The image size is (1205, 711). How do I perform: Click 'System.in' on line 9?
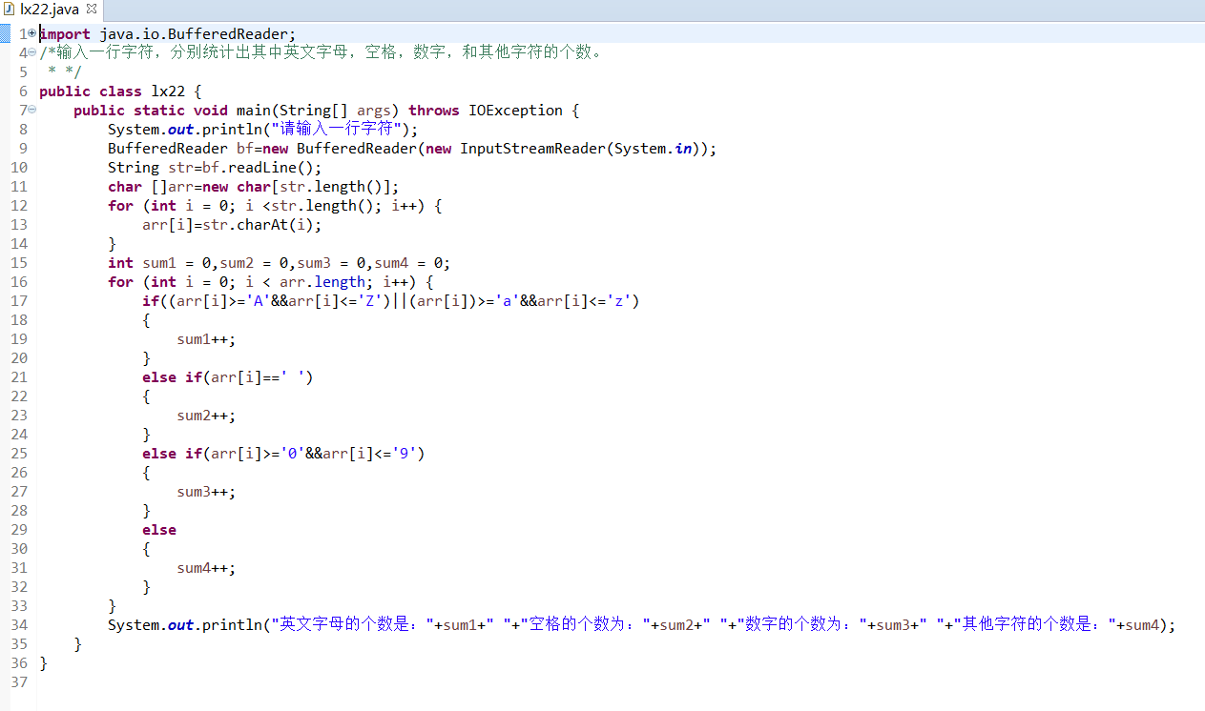click(x=653, y=149)
